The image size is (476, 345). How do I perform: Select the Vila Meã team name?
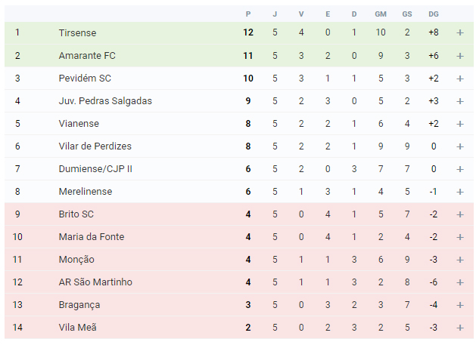(x=78, y=328)
